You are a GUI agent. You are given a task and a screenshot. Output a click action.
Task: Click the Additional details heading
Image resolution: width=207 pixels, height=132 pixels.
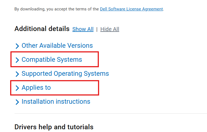pos(42,29)
